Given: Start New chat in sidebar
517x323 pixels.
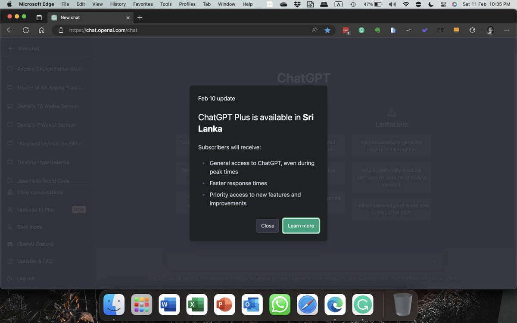Looking at the screenshot, I should coord(47,49).
